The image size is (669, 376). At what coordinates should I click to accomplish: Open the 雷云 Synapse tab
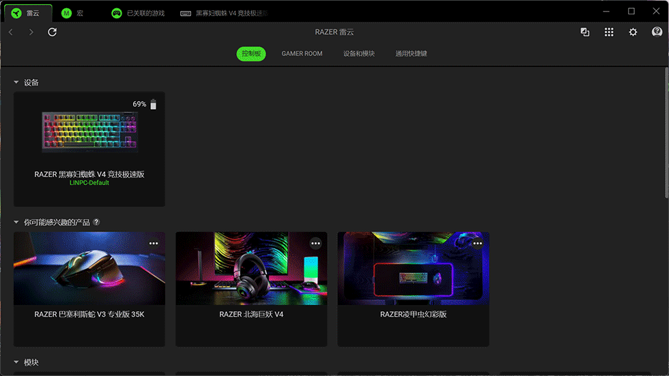point(28,13)
